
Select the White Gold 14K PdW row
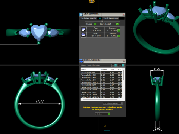click(x=101, y=97)
